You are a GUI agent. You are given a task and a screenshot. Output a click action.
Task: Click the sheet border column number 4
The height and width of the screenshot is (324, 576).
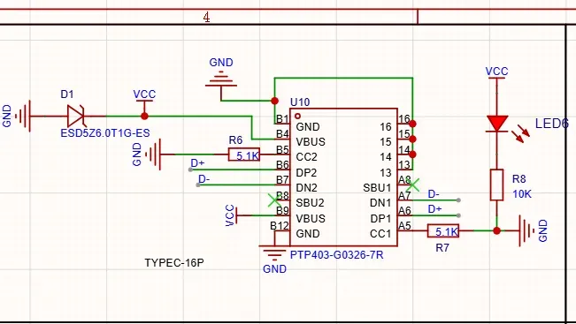206,17
